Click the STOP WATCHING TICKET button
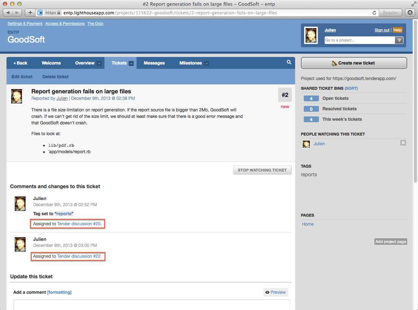418x310 pixels. [x=262, y=170]
